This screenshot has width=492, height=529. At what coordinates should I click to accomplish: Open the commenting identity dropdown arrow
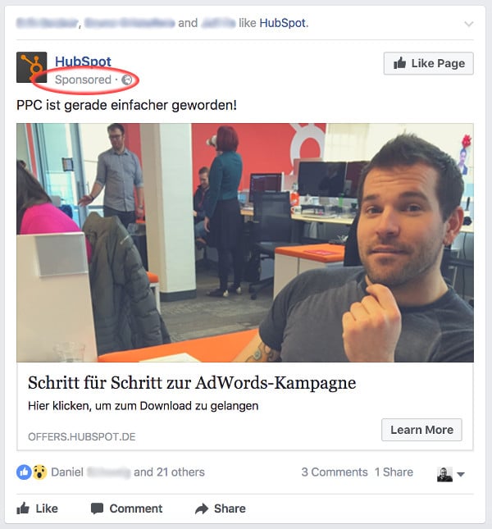point(461,474)
